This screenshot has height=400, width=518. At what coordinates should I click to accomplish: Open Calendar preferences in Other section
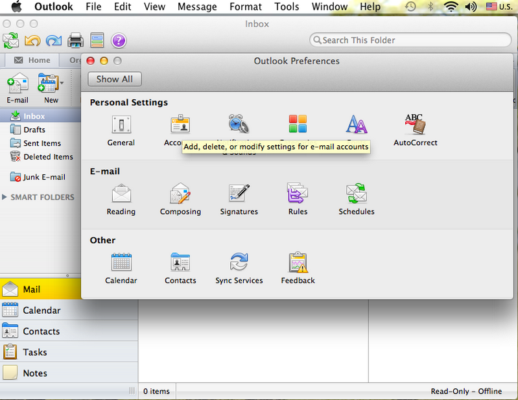[121, 268]
